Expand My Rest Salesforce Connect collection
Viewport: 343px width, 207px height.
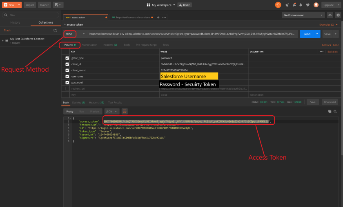point(3,40)
